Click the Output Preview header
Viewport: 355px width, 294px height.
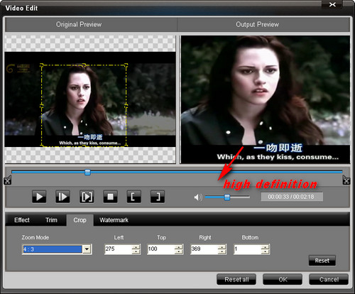click(263, 25)
